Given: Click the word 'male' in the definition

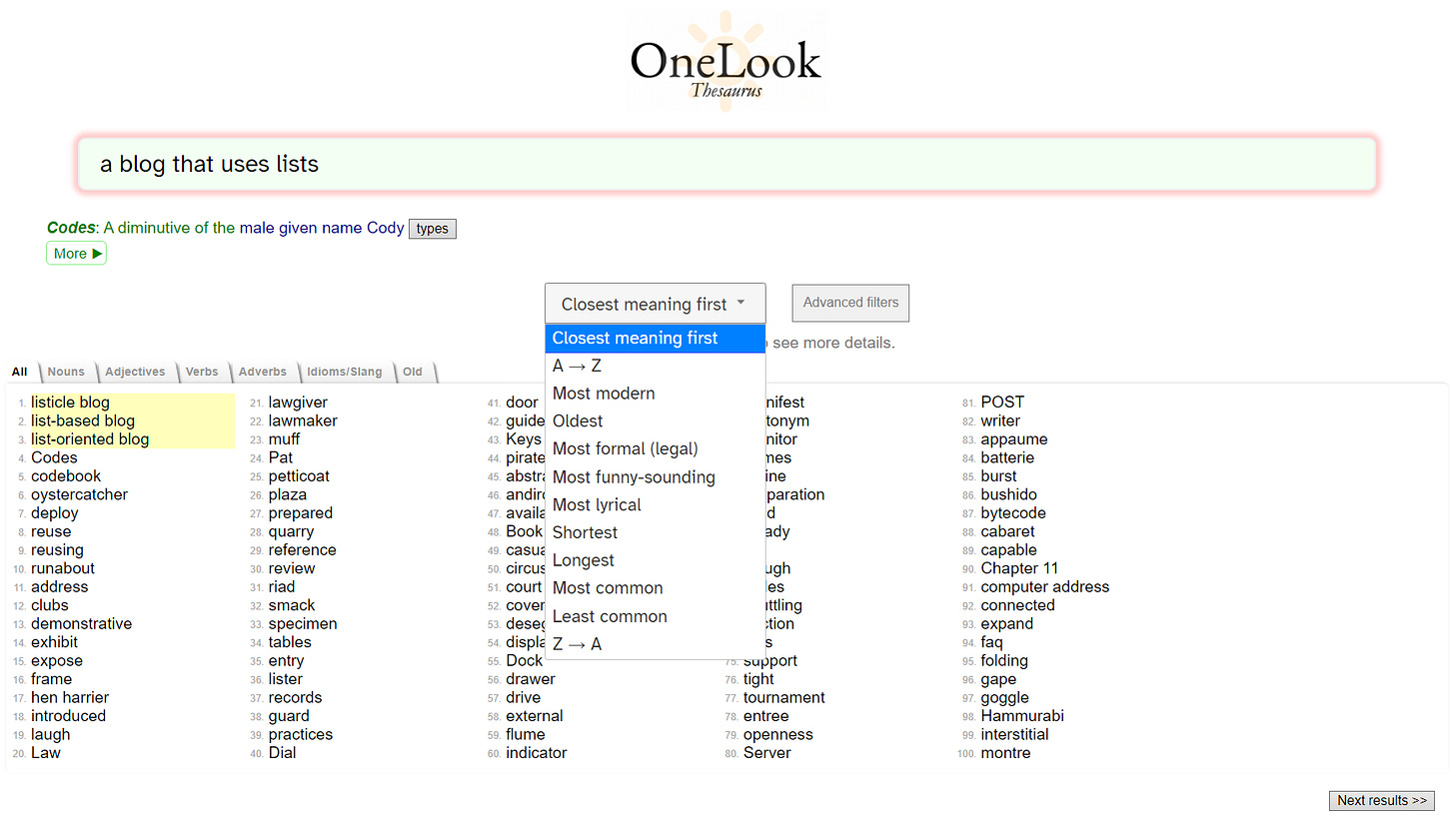Looking at the screenshot, I should (257, 228).
